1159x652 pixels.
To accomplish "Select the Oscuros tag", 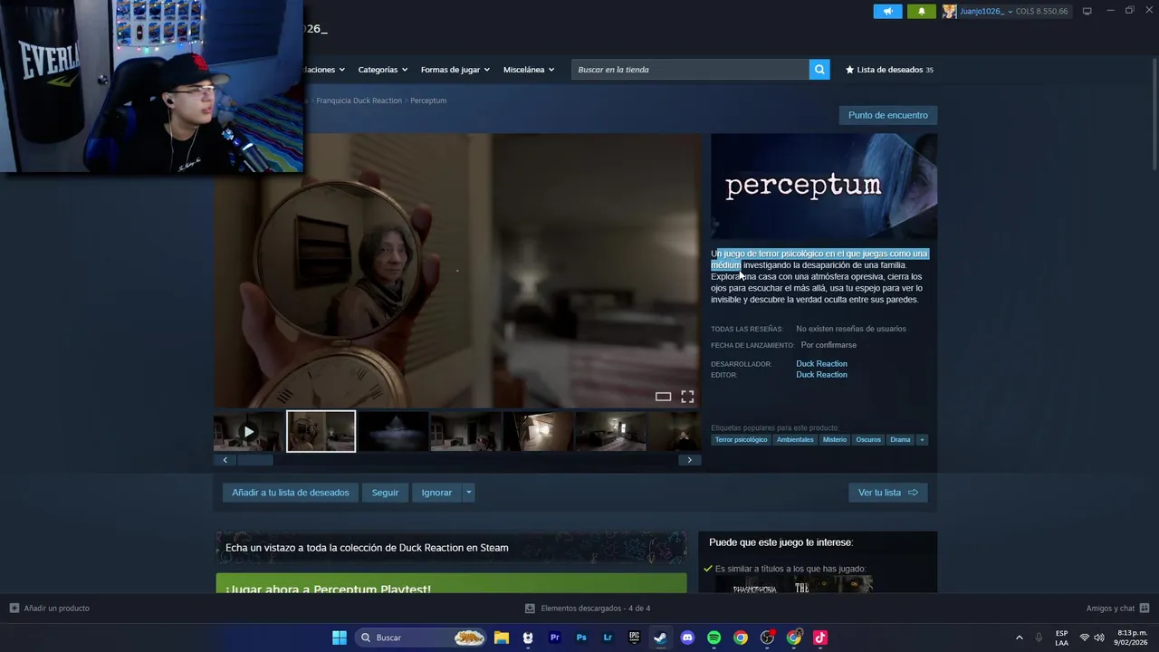I will pyautogui.click(x=868, y=439).
